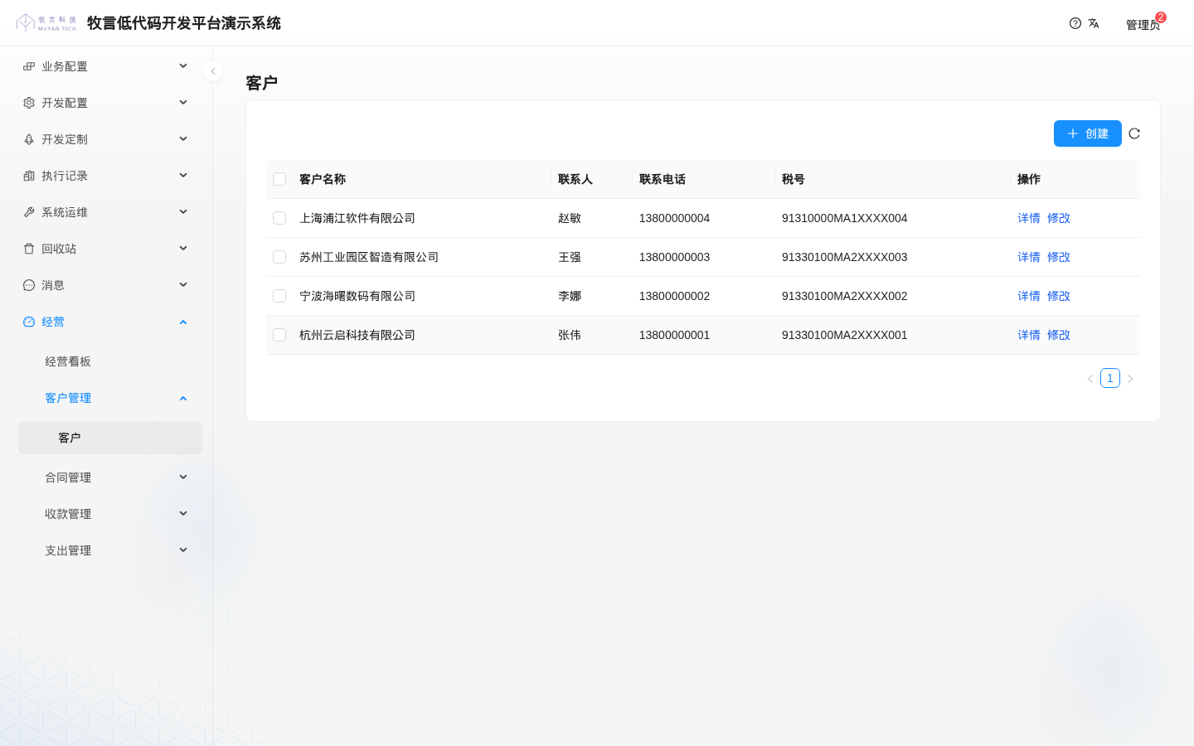Click the 经营 dashboard icon
Image resolution: width=1194 pixels, height=746 pixels.
tap(29, 322)
